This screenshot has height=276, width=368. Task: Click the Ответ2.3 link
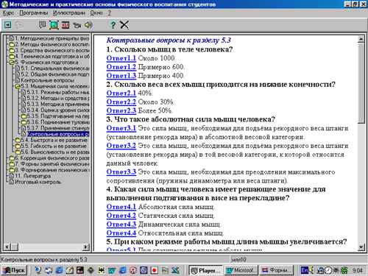click(121, 110)
